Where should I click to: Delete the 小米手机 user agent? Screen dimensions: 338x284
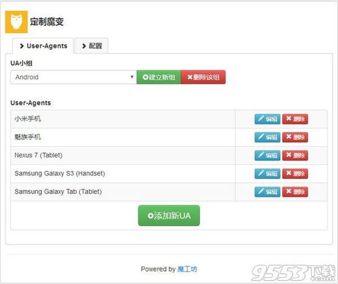coord(295,119)
